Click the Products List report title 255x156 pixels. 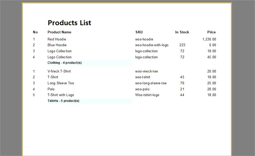click(69, 23)
